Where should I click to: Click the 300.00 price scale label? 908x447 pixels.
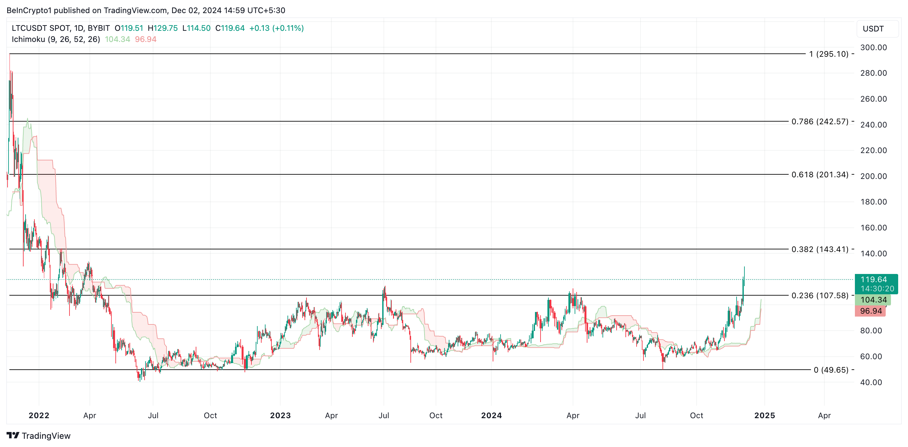[873, 48]
